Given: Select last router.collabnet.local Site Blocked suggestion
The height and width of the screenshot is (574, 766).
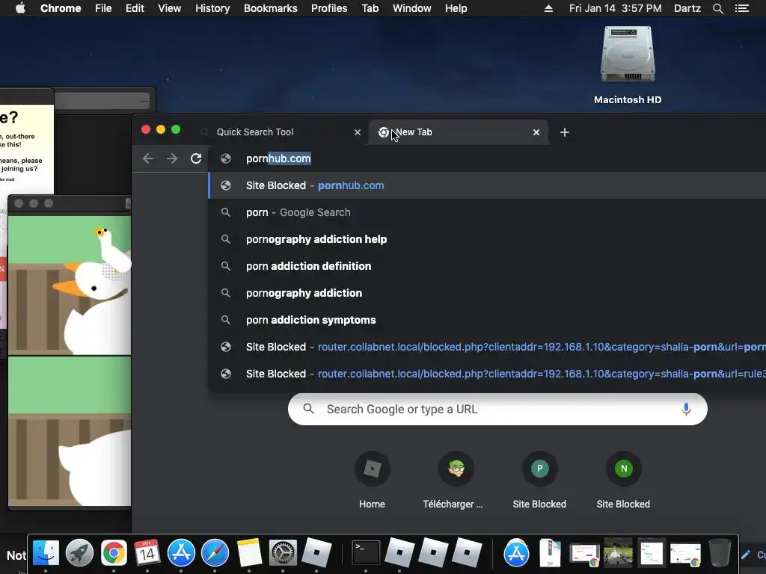Looking at the screenshot, I should click(488, 374).
